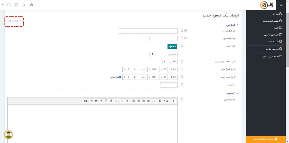Screen dimensions: 289x143
Task: Click the H5P button in editor toolbar
Action: [x=86, y=101]
